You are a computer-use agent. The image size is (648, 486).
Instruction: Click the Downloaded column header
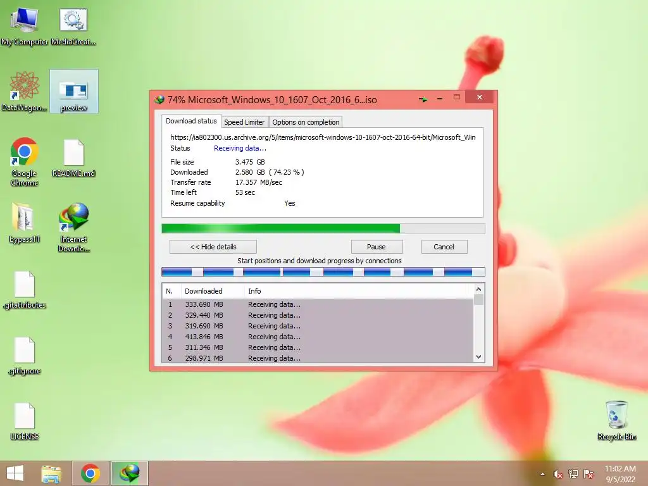[213, 291]
